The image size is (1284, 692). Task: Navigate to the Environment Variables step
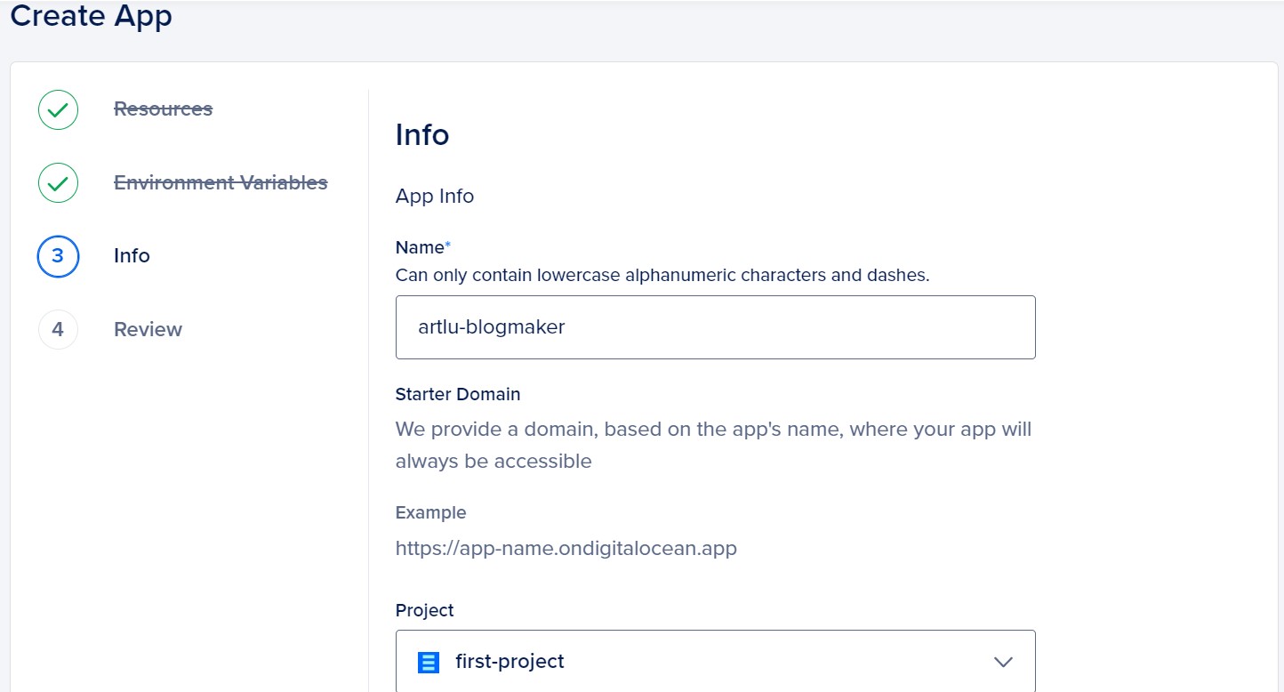(x=221, y=181)
